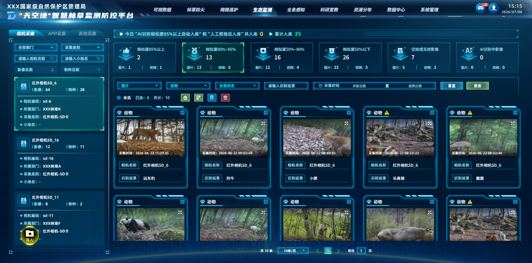The width and height of the screenshot is (532, 263).
Task: Tick the 全选 select-all checkbox
Action: [x=119, y=98]
